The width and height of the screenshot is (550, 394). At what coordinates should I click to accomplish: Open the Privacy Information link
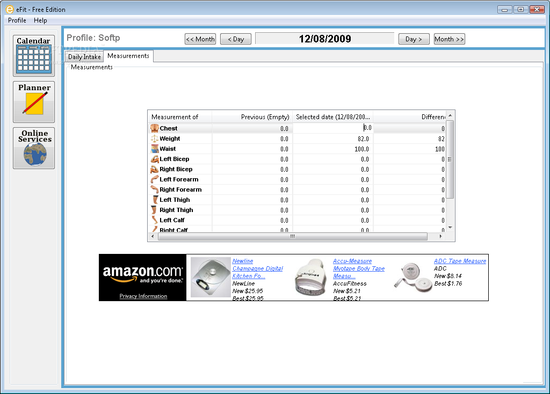tap(143, 296)
